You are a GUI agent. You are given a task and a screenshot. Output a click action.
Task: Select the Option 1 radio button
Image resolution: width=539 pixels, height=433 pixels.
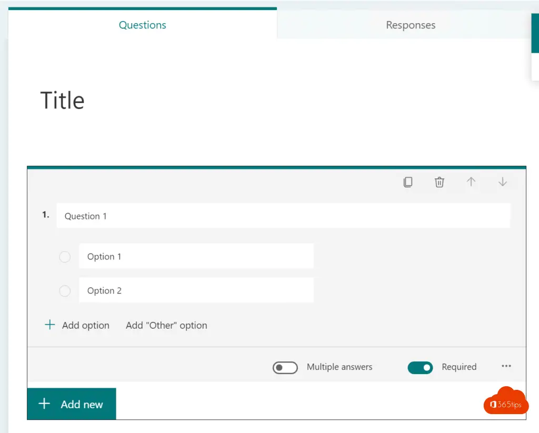pyautogui.click(x=65, y=257)
